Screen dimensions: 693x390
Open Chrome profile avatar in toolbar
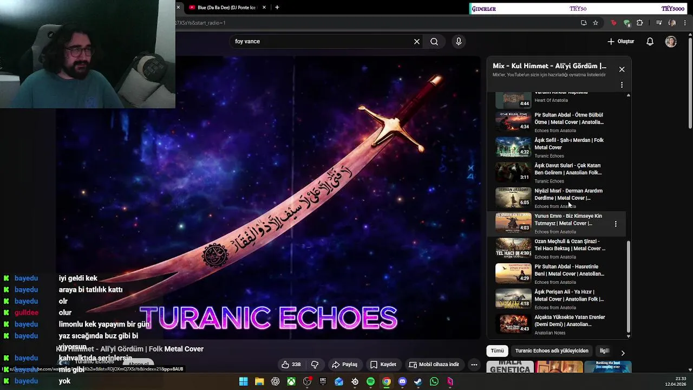pos(672,23)
